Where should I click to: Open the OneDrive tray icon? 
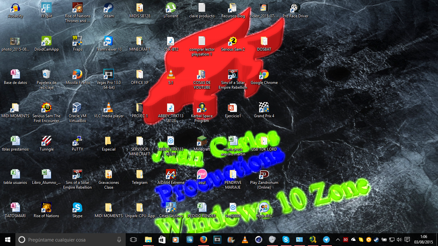click(353, 240)
